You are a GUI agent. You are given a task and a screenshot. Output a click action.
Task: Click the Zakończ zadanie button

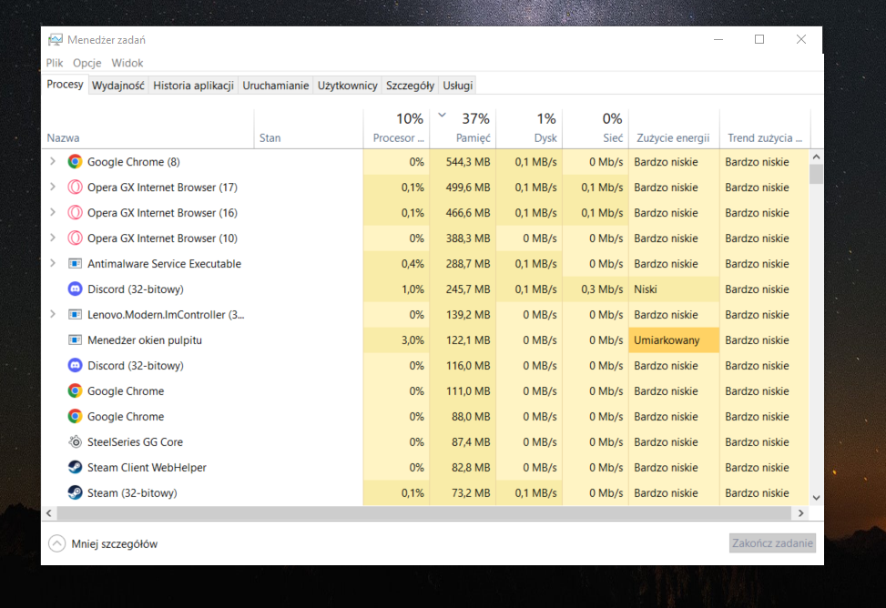click(x=772, y=543)
